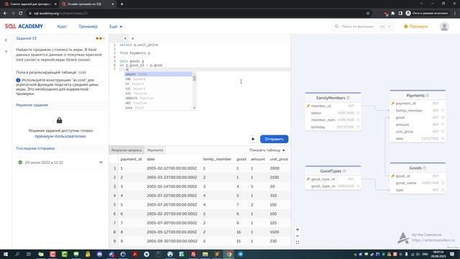Open the user profile avatar
The height and width of the screenshot is (259, 460).
[x=444, y=27]
